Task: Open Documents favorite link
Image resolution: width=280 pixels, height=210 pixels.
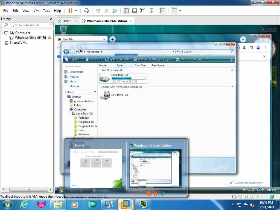Action: (x=74, y=72)
